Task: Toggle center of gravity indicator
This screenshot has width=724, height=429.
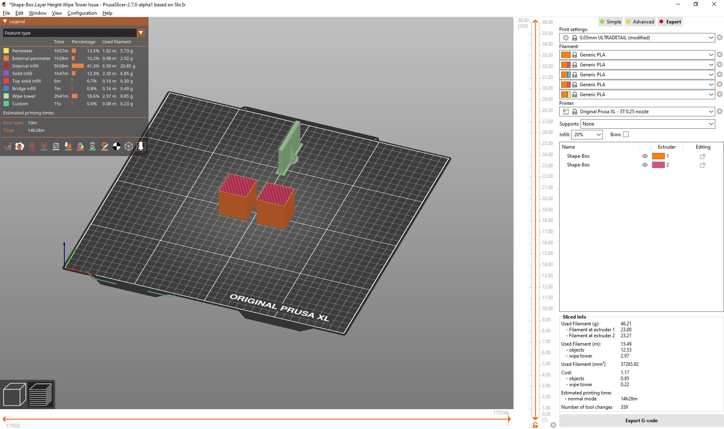Action: [x=117, y=146]
